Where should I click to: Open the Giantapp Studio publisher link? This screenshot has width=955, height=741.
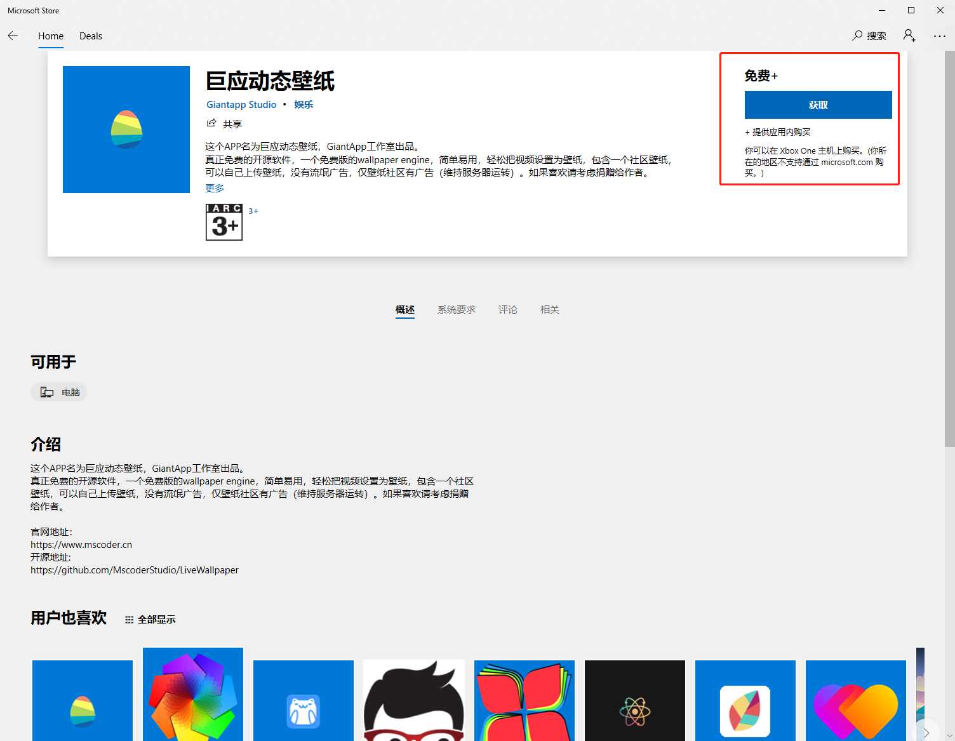click(x=241, y=104)
